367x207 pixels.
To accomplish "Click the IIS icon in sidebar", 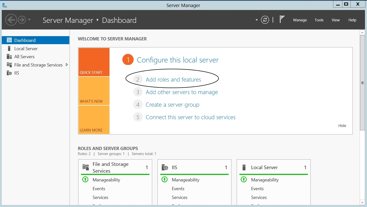I will [x=9, y=73].
